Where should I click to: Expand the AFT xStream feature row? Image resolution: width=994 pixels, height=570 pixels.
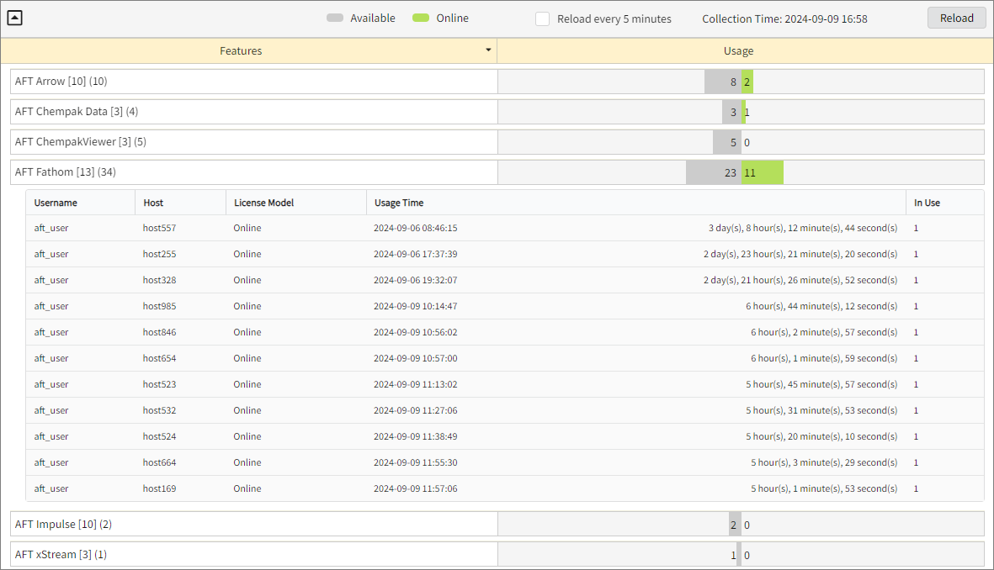[x=252, y=554]
